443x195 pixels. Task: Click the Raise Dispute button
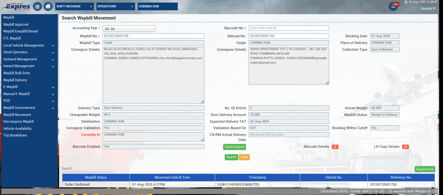pyautogui.click(x=234, y=147)
